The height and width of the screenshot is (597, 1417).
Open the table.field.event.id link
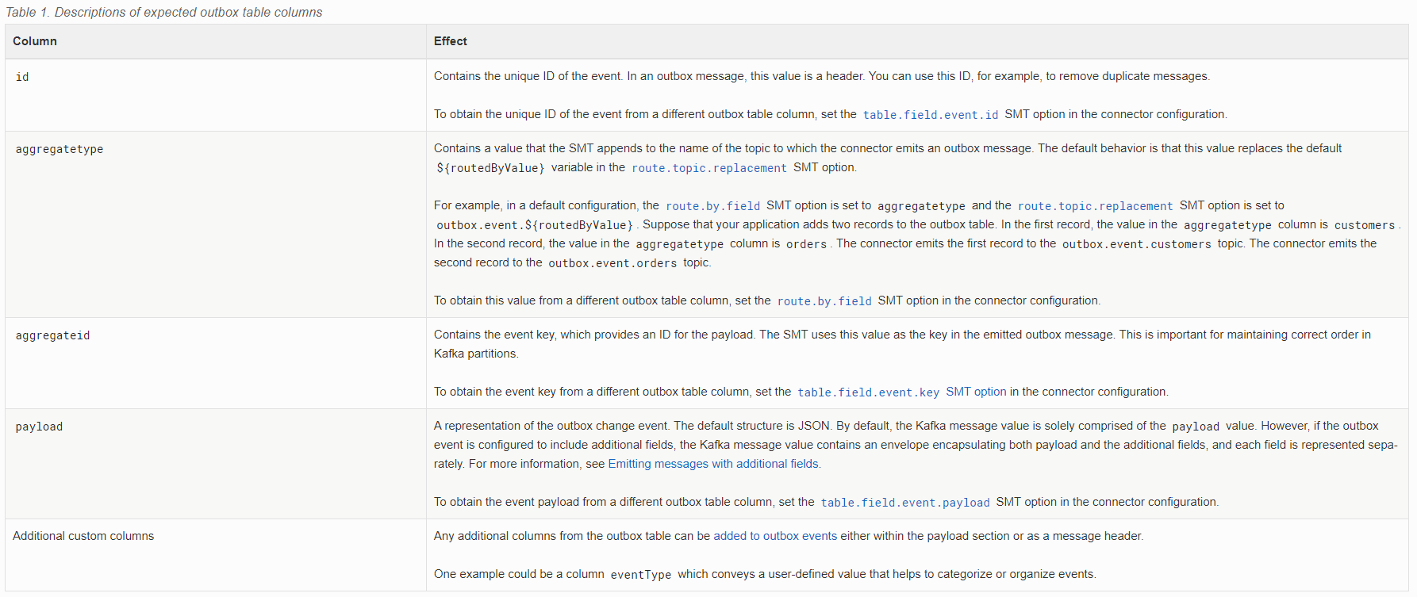(930, 115)
